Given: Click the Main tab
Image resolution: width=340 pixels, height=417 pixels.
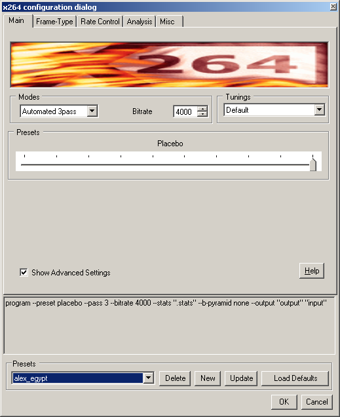Looking at the screenshot, I should coord(17,20).
